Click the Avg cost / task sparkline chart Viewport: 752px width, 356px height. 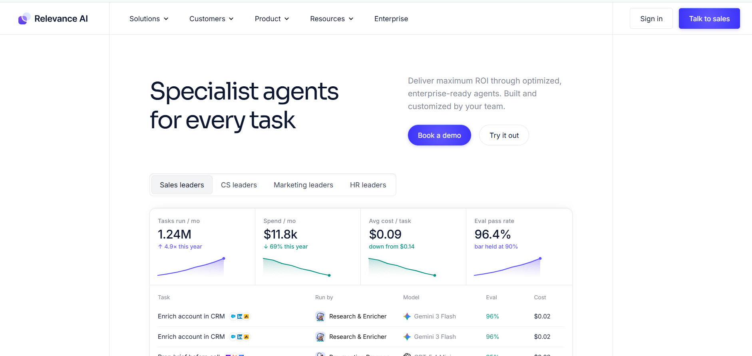point(402,267)
